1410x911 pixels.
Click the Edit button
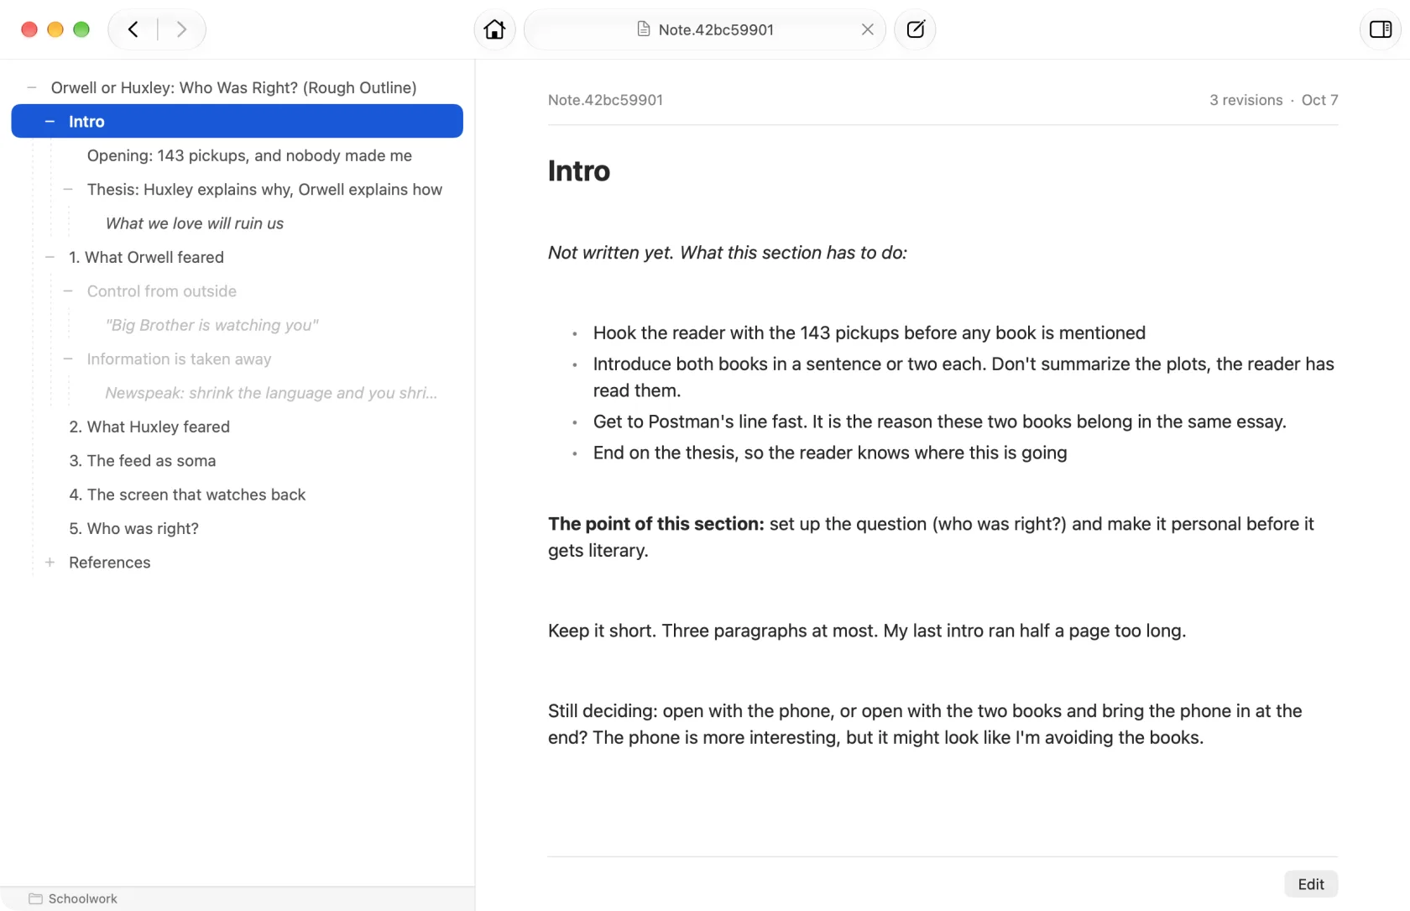pyautogui.click(x=1311, y=884)
